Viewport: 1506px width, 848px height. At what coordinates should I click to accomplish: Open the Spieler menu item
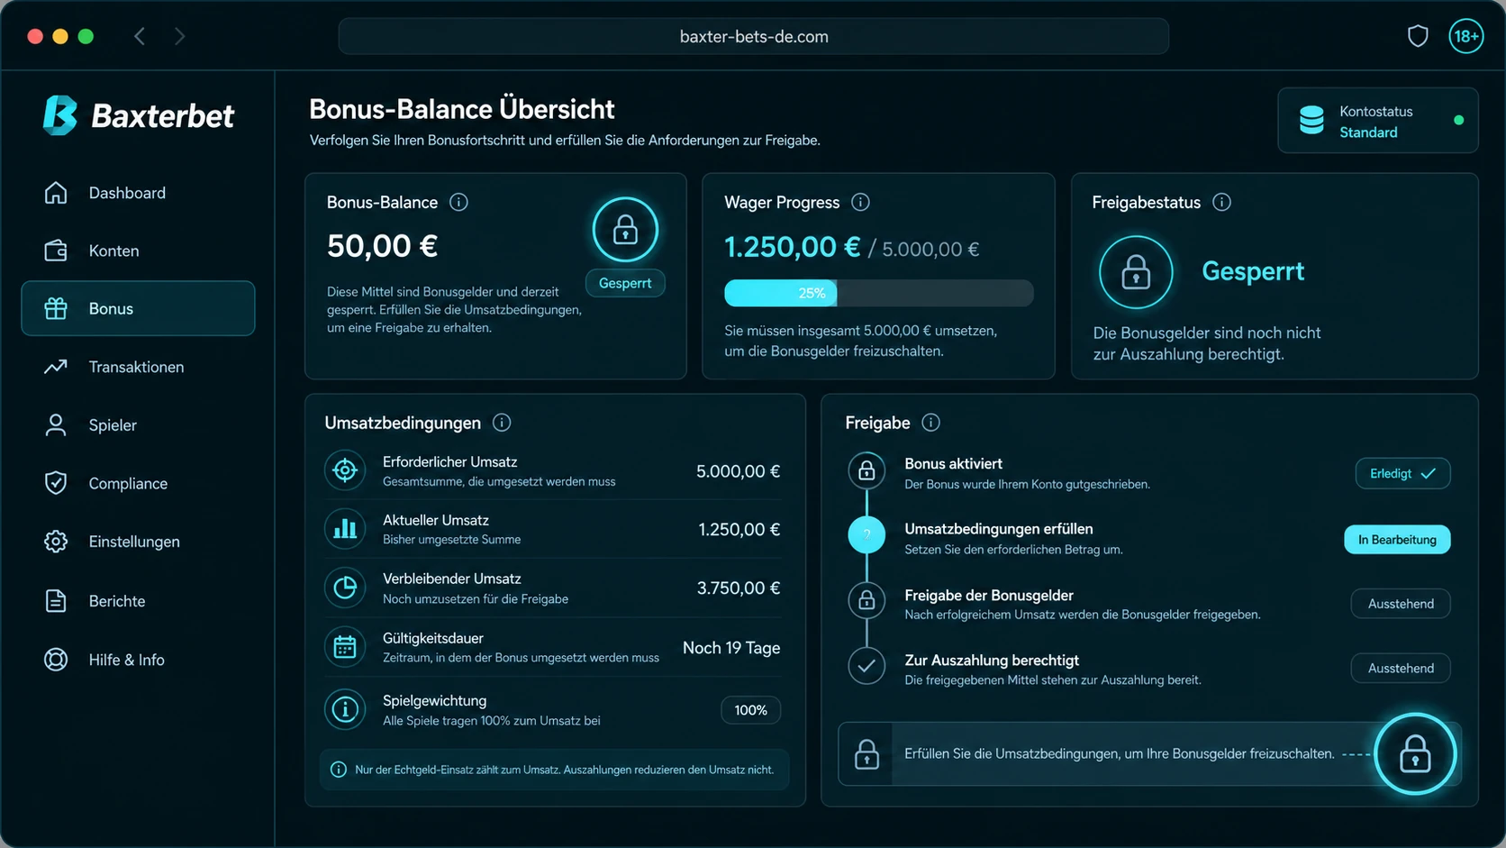[138, 425]
